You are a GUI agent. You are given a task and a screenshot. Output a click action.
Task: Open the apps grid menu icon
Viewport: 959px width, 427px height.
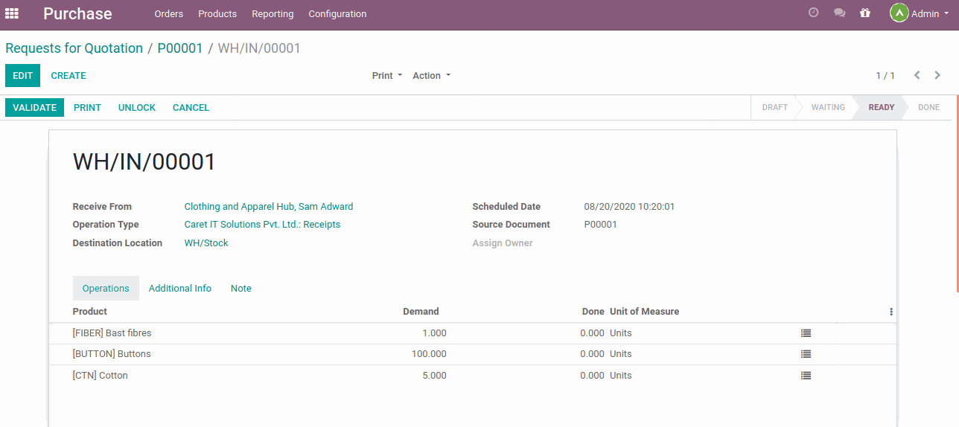[x=12, y=13]
